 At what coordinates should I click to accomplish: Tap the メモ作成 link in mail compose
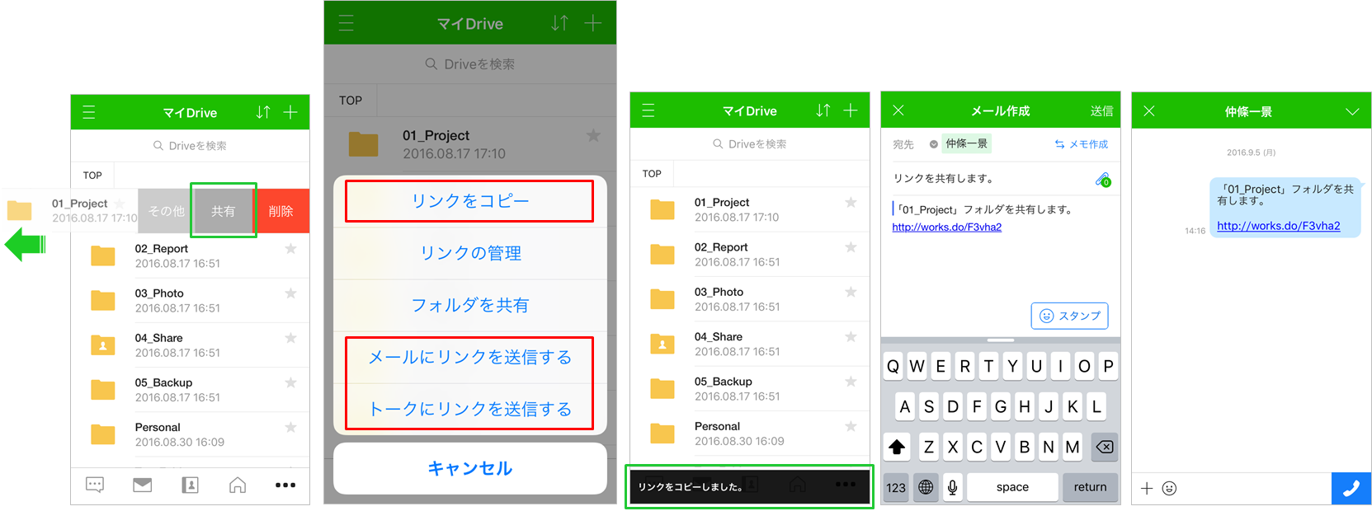click(x=1082, y=144)
